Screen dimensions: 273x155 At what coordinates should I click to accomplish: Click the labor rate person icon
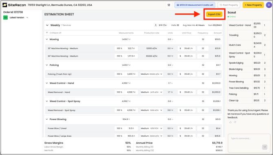pyautogui.click(x=156, y=25)
